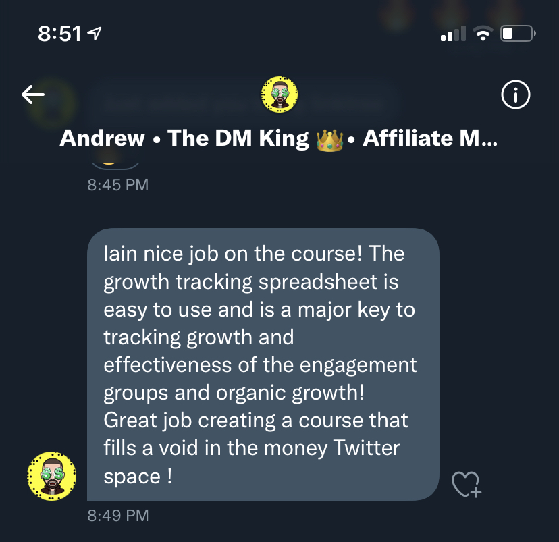Viewport: 559px width, 542px height.
Task: Tap the location services arrow icon
Action: pos(95,34)
